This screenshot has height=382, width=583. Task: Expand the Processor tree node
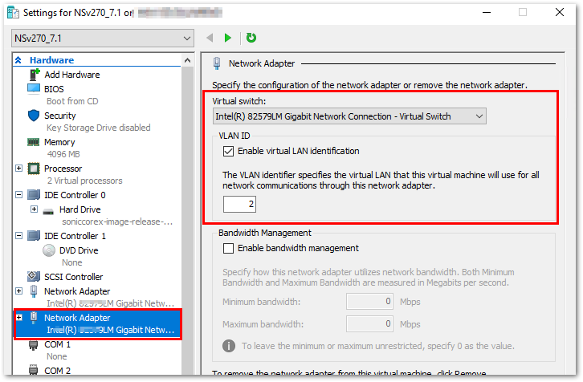[18, 169]
